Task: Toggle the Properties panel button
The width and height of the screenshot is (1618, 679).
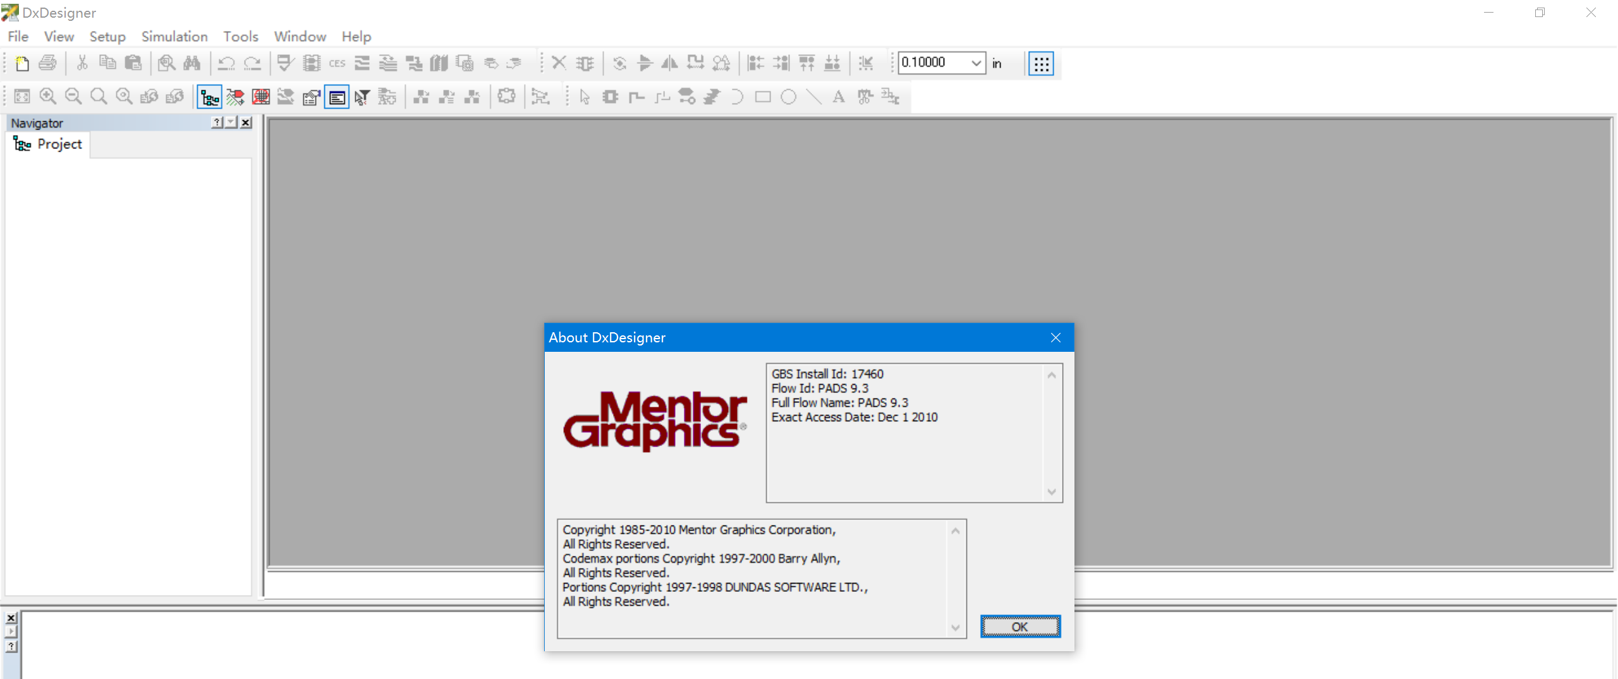Action: (311, 97)
